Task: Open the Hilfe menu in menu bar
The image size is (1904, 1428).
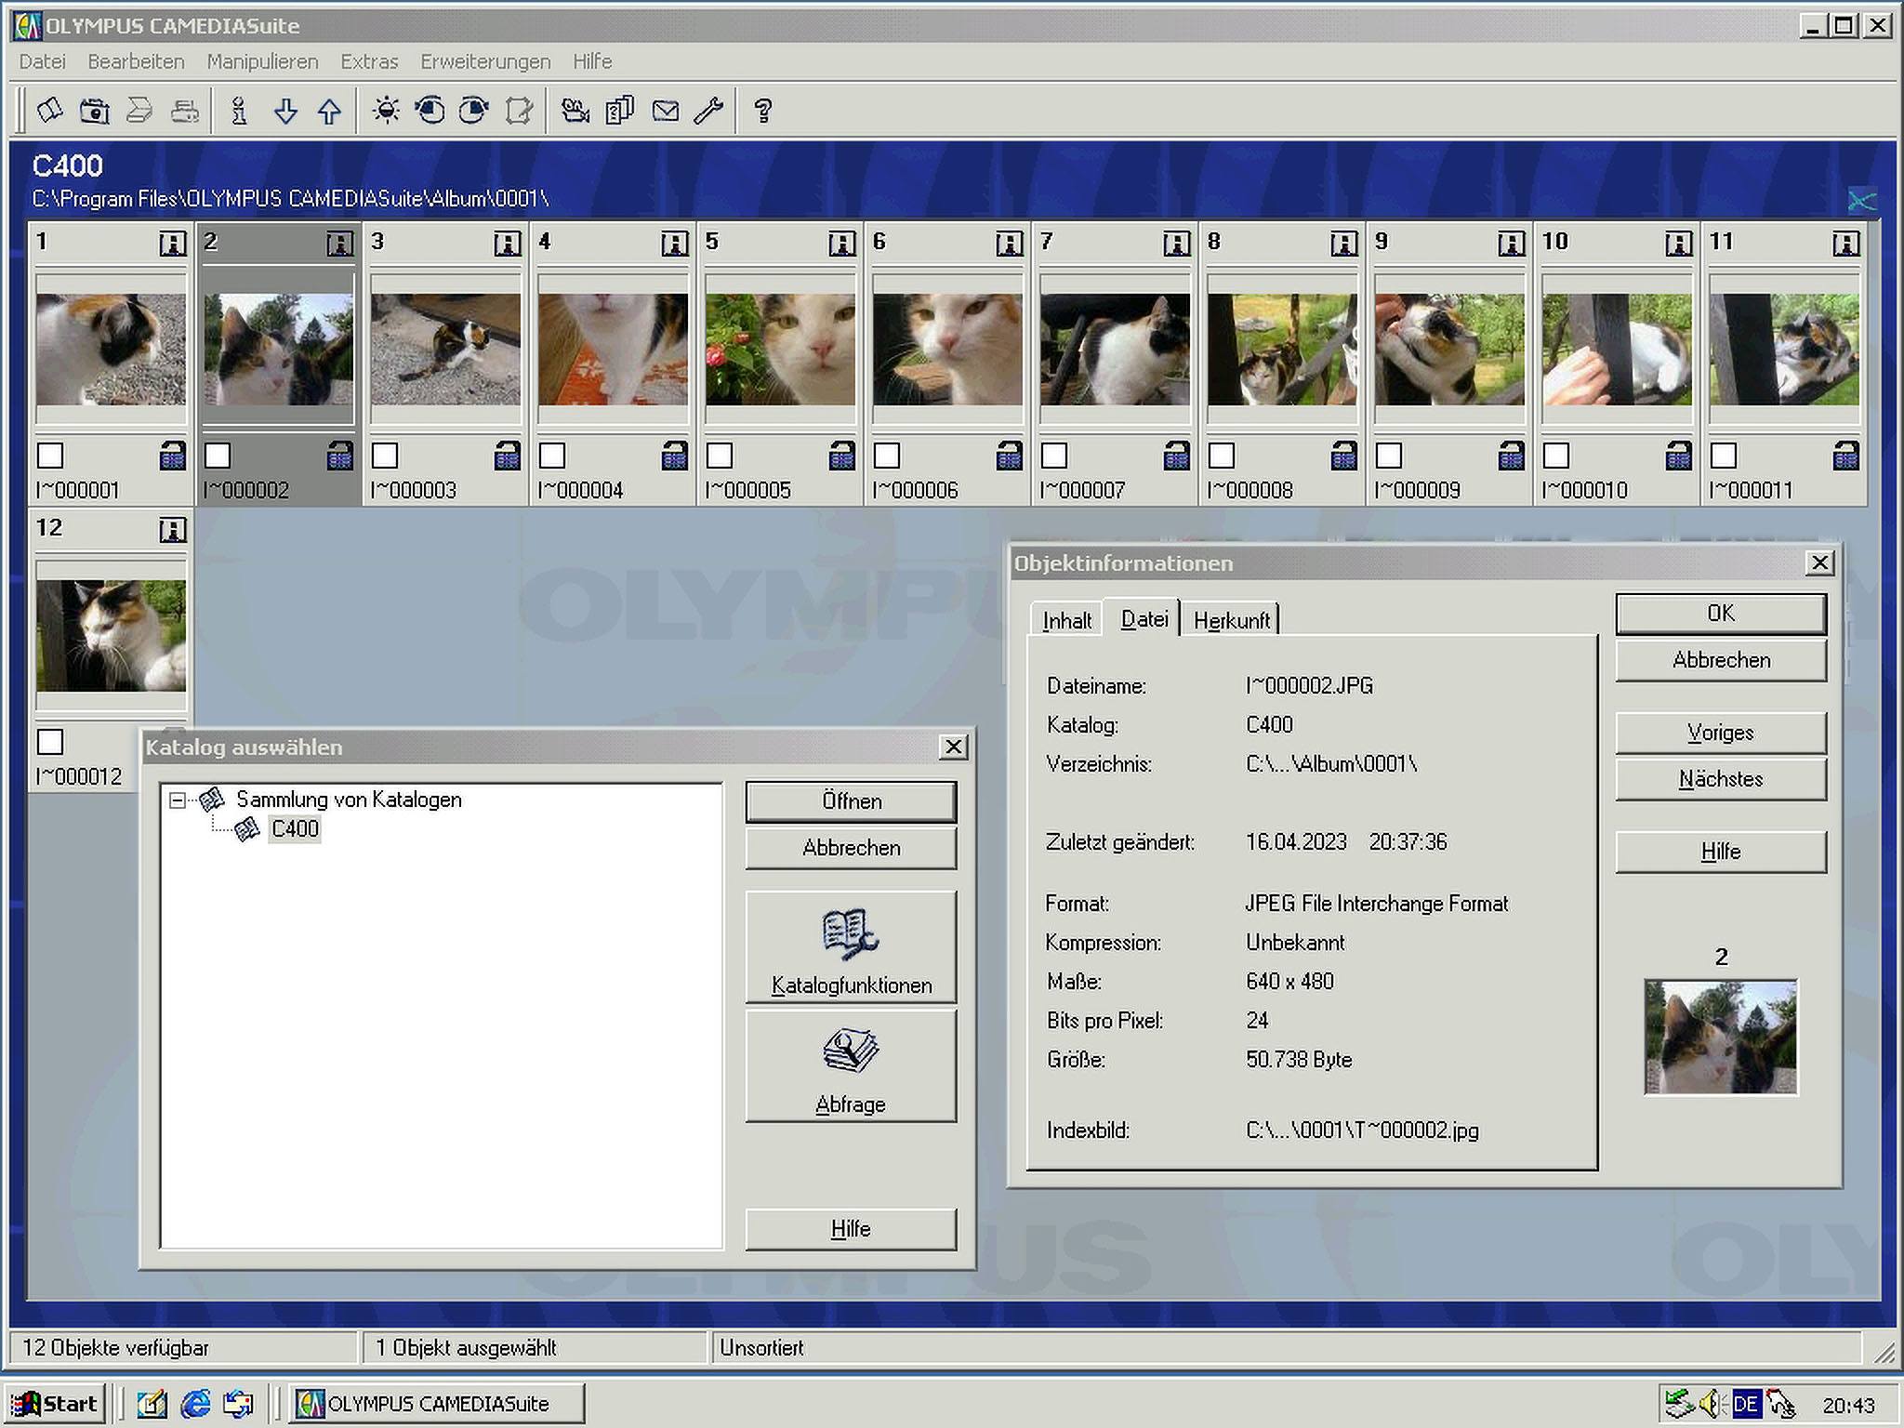Action: tap(592, 61)
